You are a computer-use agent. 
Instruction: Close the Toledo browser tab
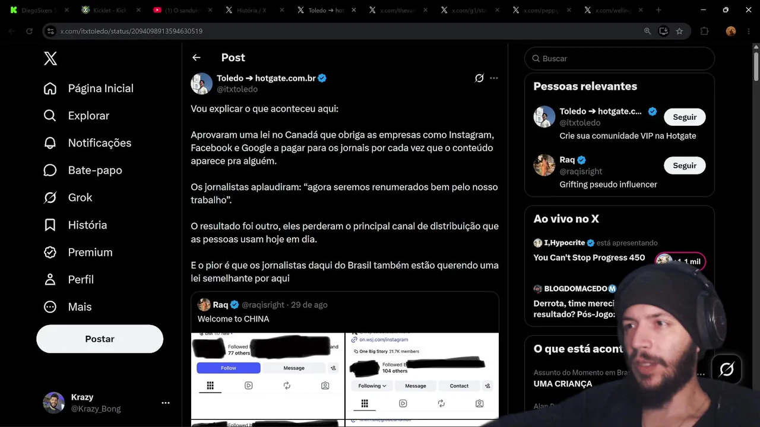pyautogui.click(x=354, y=10)
